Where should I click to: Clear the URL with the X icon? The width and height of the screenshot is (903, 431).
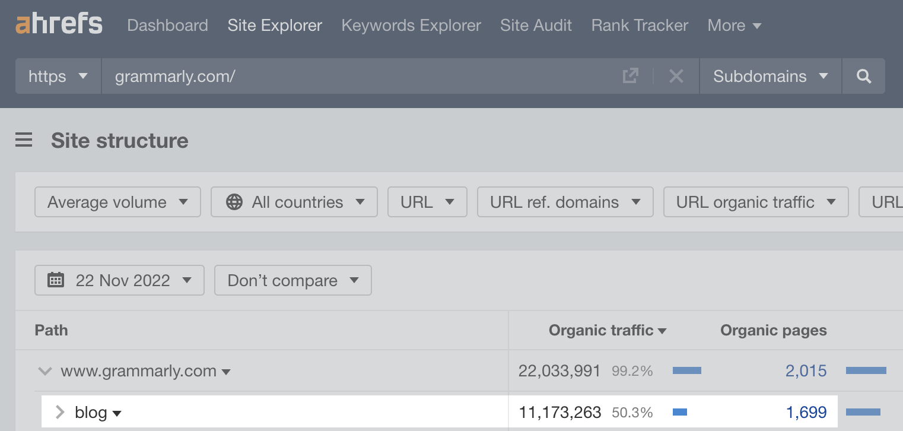pos(676,76)
